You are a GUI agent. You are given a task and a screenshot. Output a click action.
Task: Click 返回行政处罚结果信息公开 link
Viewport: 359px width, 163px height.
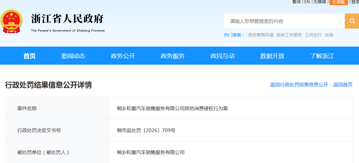[x=299, y=85]
